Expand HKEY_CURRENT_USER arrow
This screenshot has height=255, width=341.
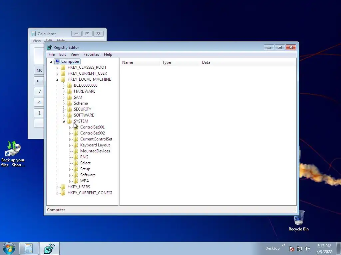click(57, 74)
